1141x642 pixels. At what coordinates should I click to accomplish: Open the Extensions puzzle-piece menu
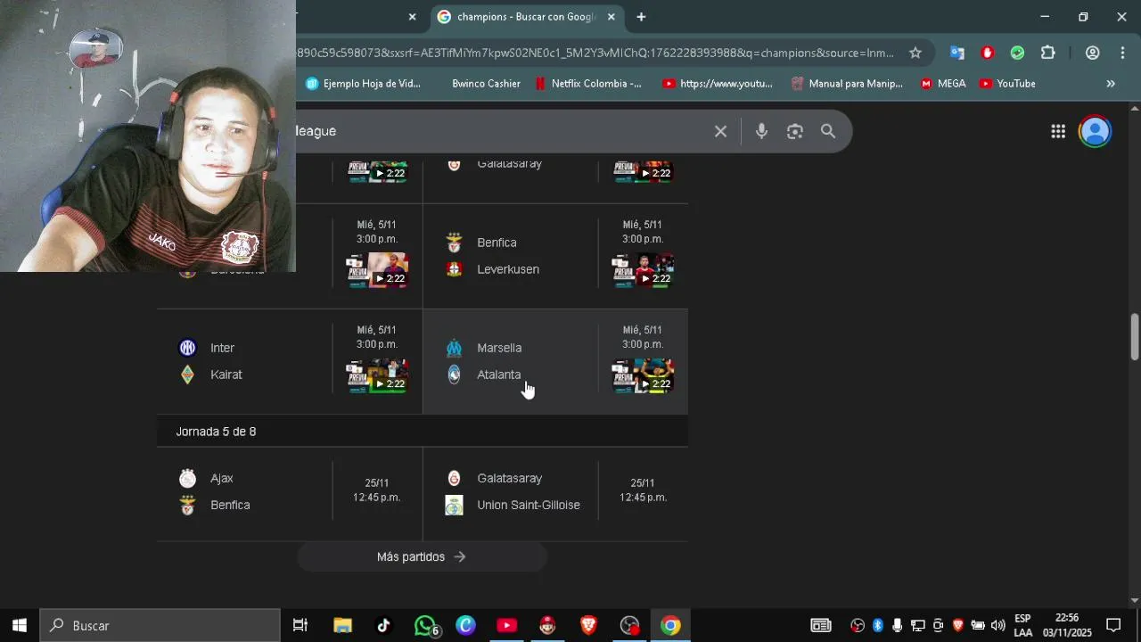click(x=1048, y=53)
